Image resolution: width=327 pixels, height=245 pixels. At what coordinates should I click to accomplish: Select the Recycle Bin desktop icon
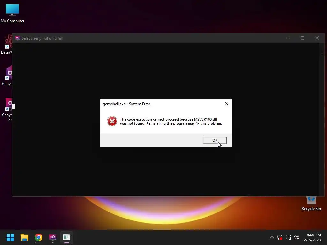311,203
